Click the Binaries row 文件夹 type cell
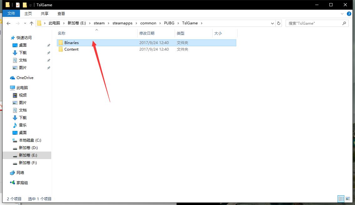The image size is (355, 205). [x=182, y=42]
